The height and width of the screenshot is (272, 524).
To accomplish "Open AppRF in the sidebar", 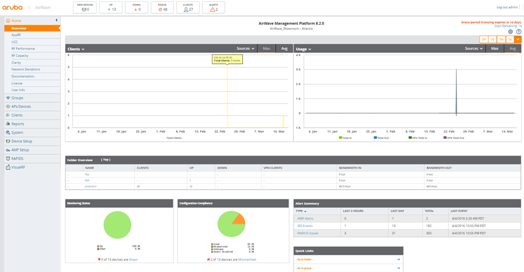I will [16, 35].
